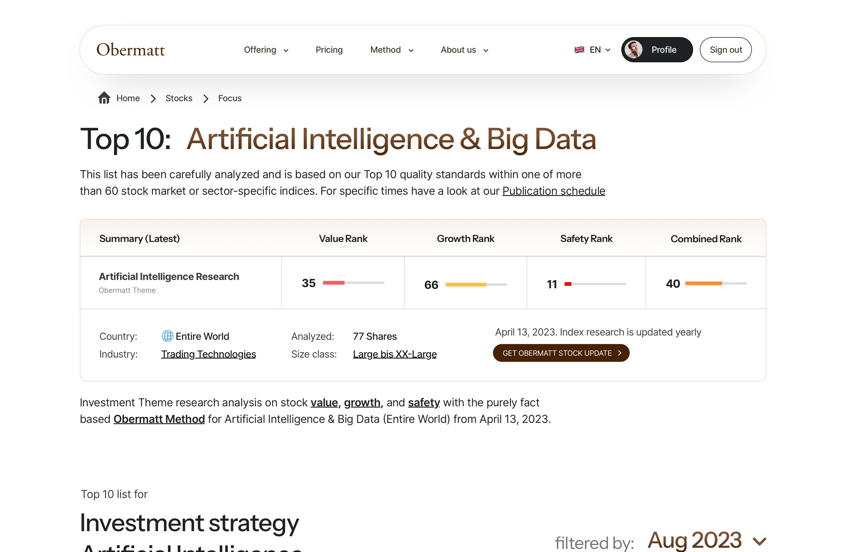The image size is (846, 552).
Task: Click the profile avatar picture
Action: point(634,49)
